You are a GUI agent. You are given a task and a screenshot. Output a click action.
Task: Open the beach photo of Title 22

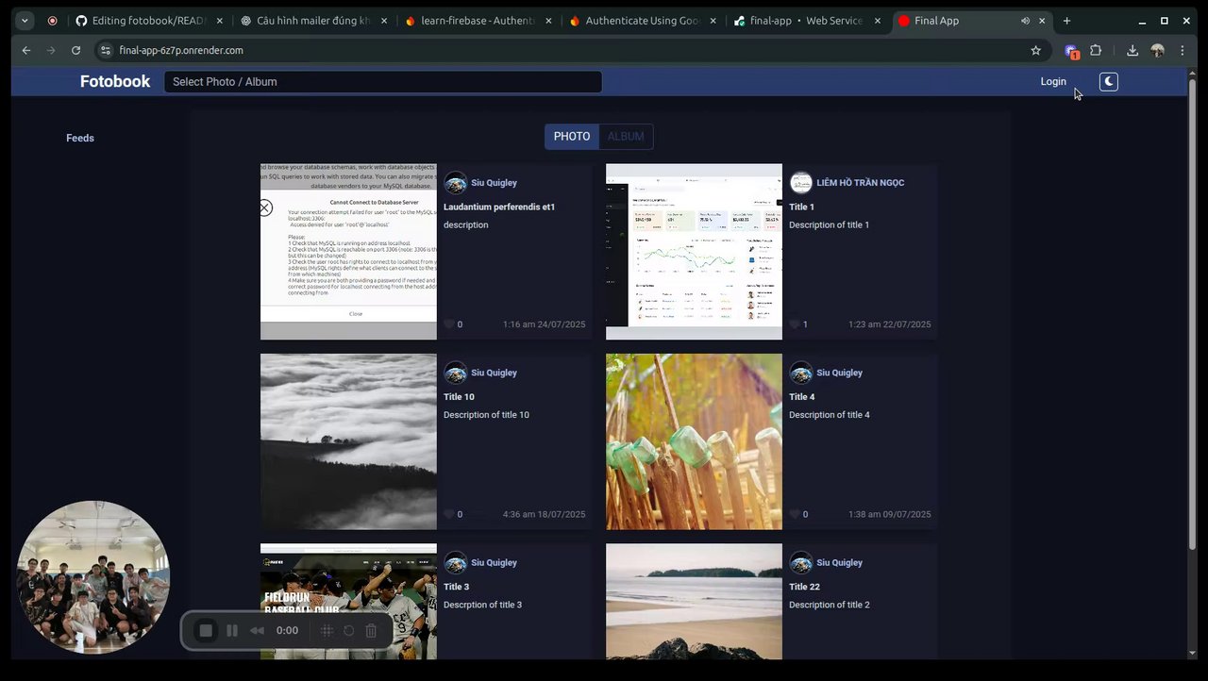[694, 602]
